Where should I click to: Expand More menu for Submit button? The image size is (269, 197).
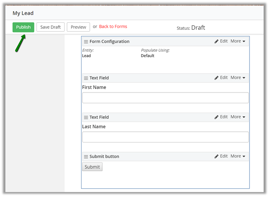238,156
